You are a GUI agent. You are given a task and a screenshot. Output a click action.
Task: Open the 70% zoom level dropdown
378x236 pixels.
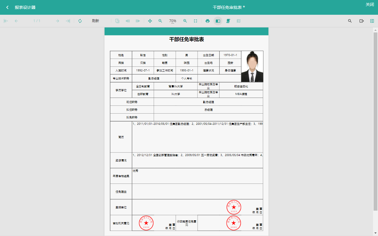click(x=173, y=21)
